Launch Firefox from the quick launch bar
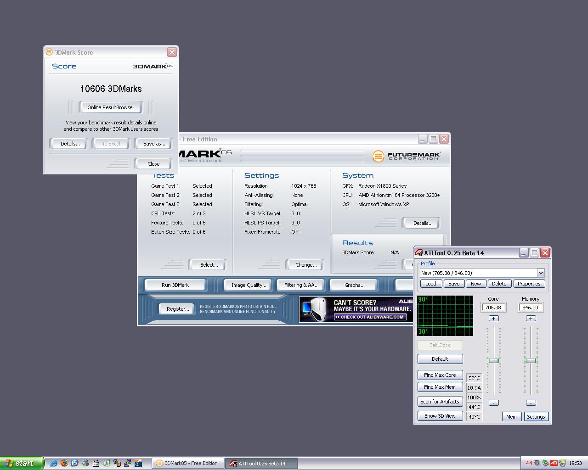This screenshot has width=588, height=470. pyautogui.click(x=64, y=463)
